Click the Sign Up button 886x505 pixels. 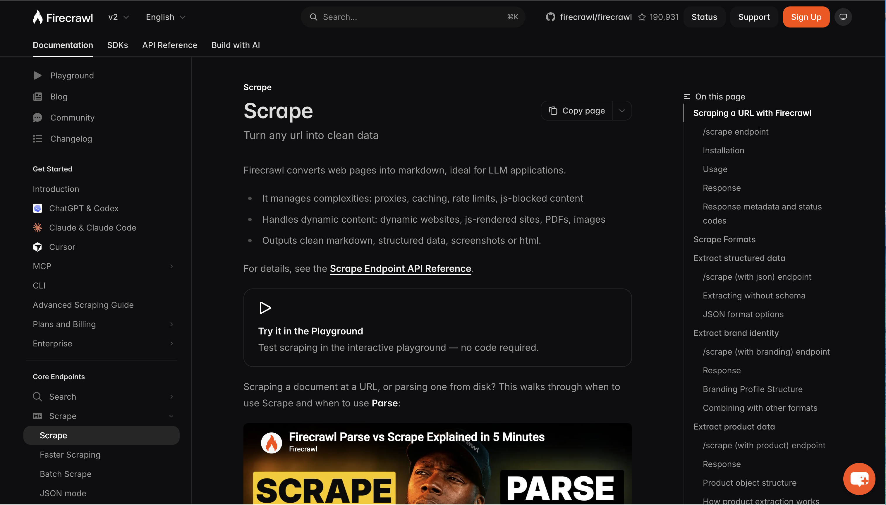pyautogui.click(x=806, y=17)
